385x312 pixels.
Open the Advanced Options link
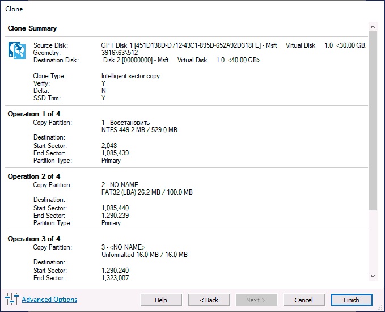coord(49,300)
